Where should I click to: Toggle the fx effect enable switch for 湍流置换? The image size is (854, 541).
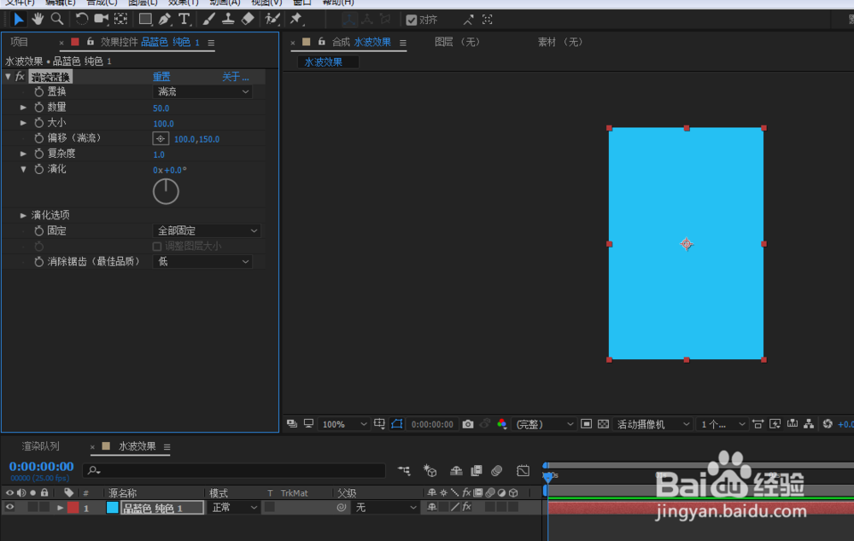20,77
